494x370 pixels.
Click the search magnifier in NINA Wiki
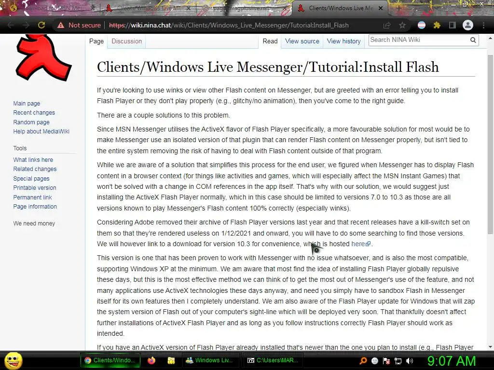click(x=473, y=40)
